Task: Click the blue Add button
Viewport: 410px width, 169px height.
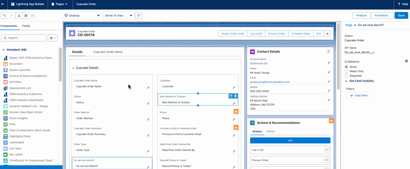Action: (290, 141)
